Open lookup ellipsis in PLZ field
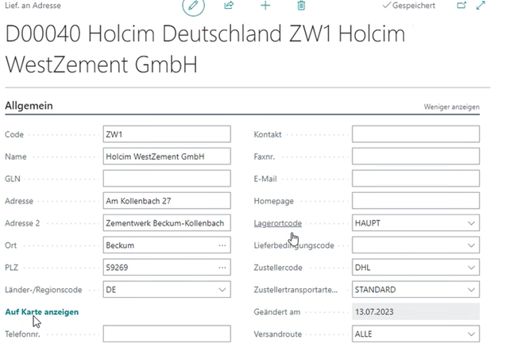The image size is (510, 355). (x=222, y=268)
